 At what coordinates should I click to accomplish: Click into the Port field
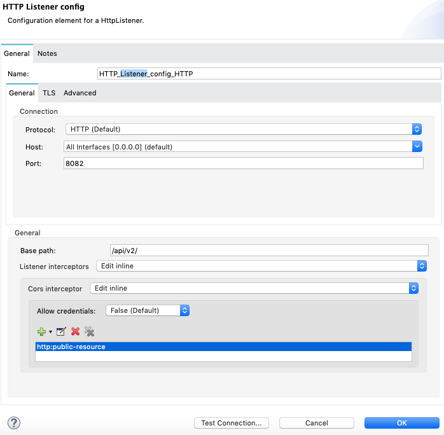click(x=244, y=163)
